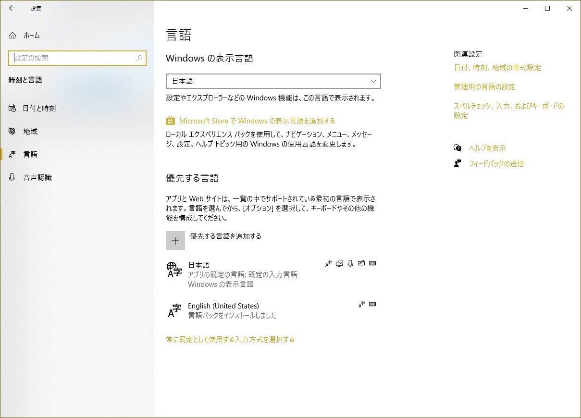Open keyboard icon for English (United States)
The height and width of the screenshot is (418, 581).
pyautogui.click(x=372, y=304)
